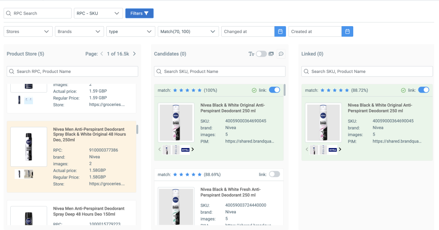This screenshot has width=439, height=230.
Task: Select first small thumbnail under Nivea Men 250ml
Action: [x=19, y=174]
